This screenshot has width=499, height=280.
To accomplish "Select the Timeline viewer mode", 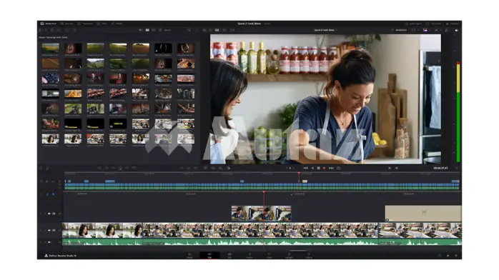I will [217, 30].
